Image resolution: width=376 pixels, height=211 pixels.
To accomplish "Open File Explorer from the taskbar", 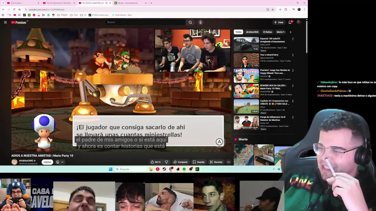I will point(151,169).
